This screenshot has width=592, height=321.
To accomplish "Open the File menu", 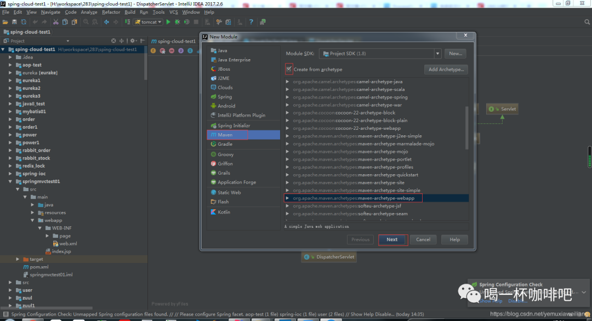I will tap(5, 12).
